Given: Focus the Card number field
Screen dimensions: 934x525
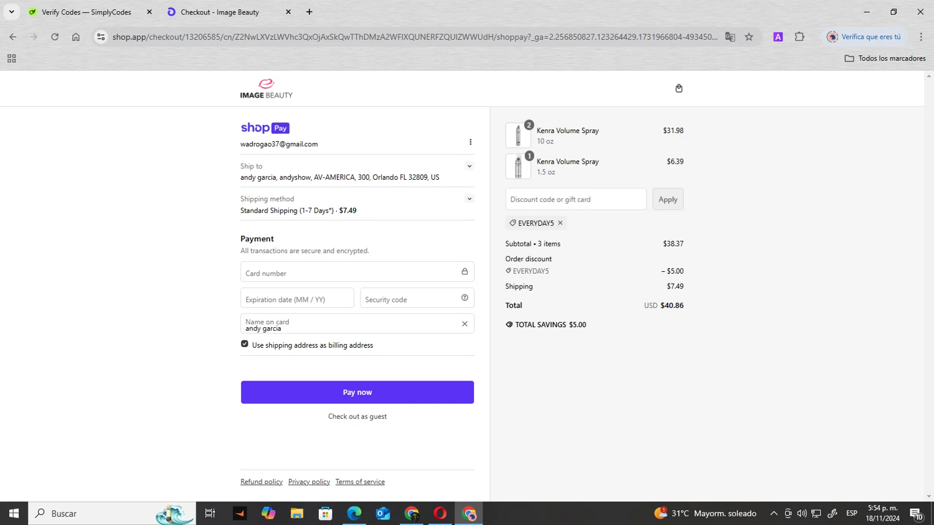Looking at the screenshot, I should coord(357,272).
